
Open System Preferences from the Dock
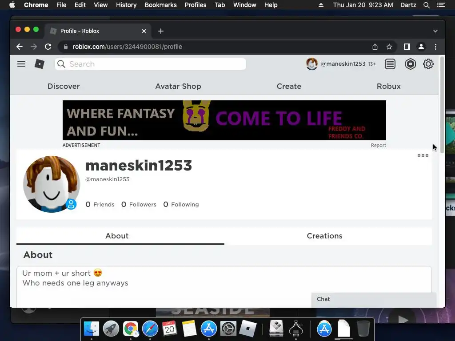coord(228,329)
